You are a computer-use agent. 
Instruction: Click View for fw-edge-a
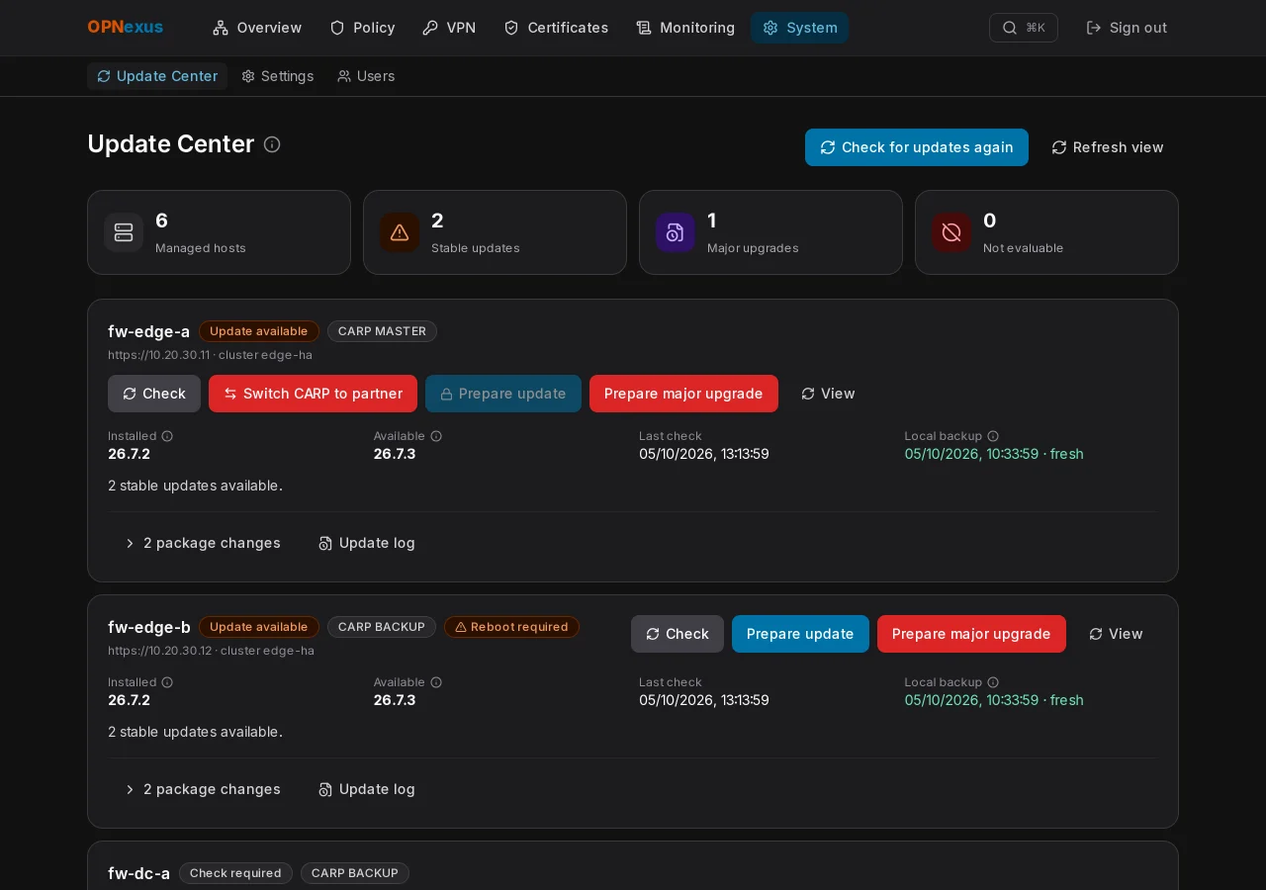pyautogui.click(x=828, y=394)
